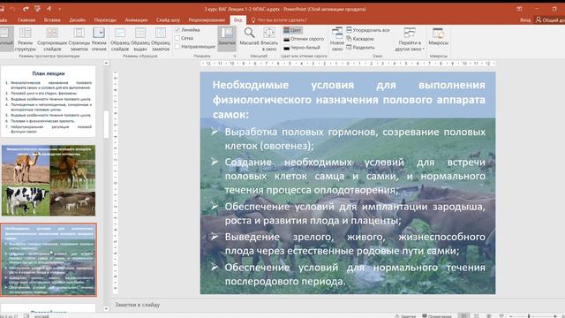Enable the Сетка gridlines checkbox

[177, 38]
